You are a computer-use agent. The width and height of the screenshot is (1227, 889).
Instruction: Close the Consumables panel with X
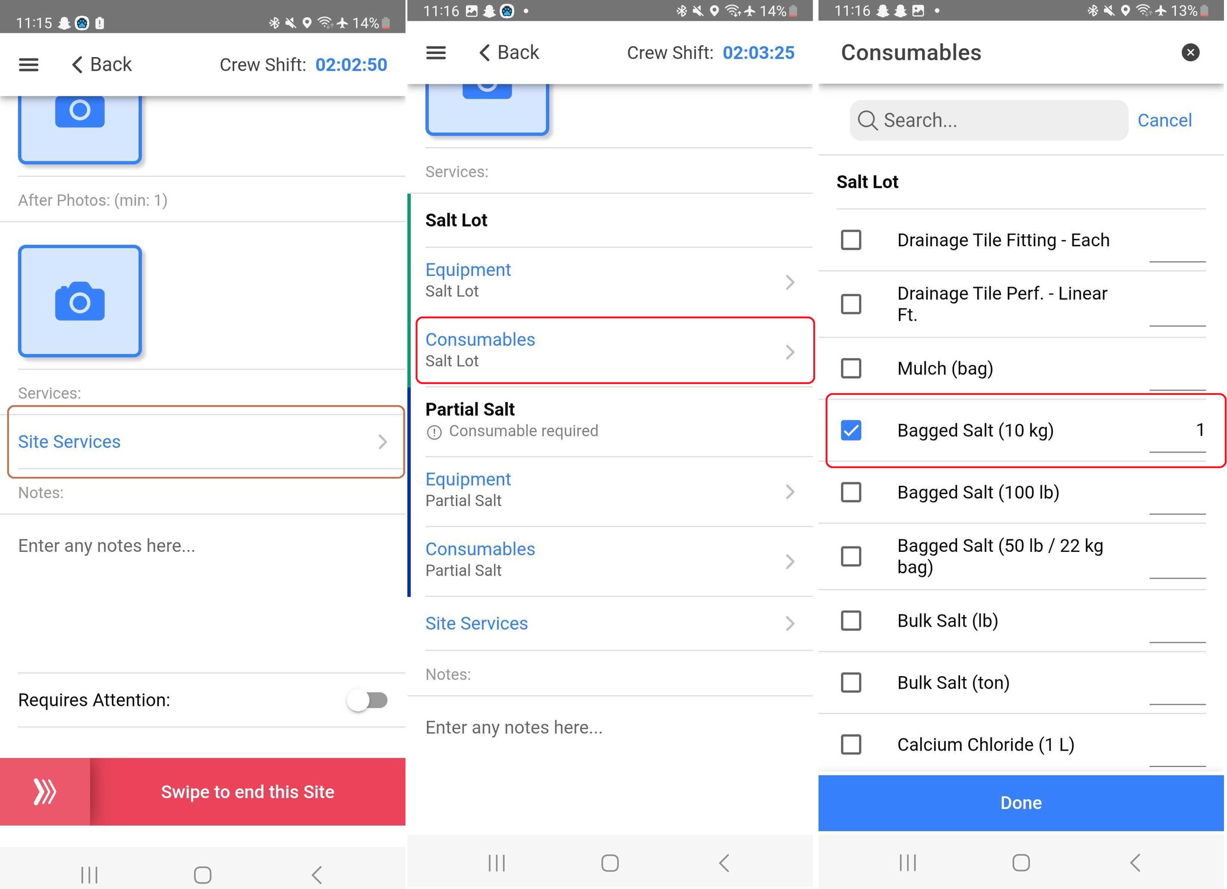tap(1190, 52)
